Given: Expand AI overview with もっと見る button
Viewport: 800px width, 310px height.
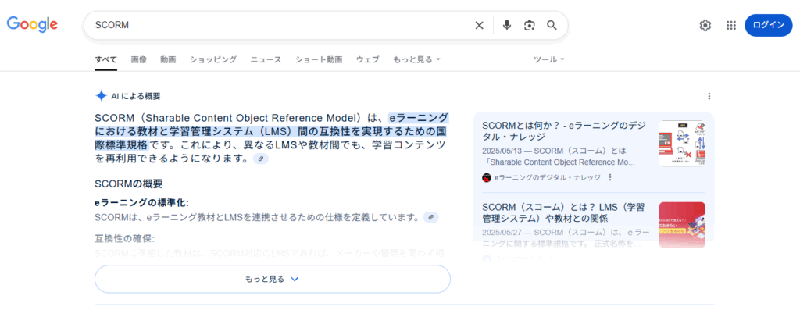Looking at the screenshot, I should pyautogui.click(x=273, y=279).
